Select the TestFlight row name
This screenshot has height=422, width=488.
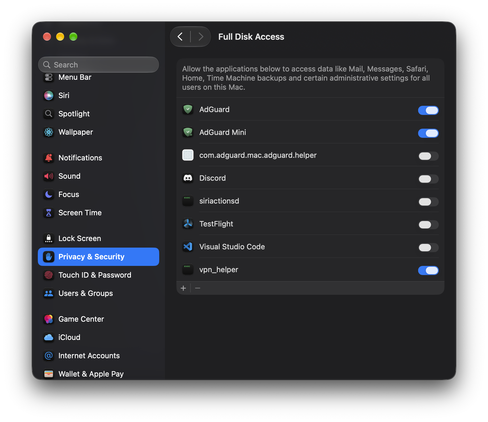coord(216,224)
